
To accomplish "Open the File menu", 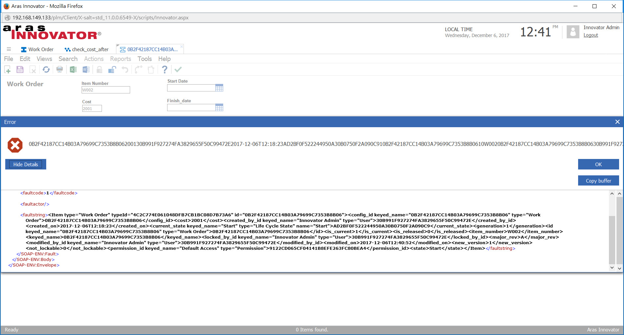I will [9, 59].
